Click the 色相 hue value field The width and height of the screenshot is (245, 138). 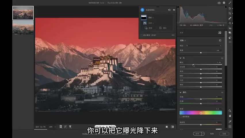click(218, 109)
